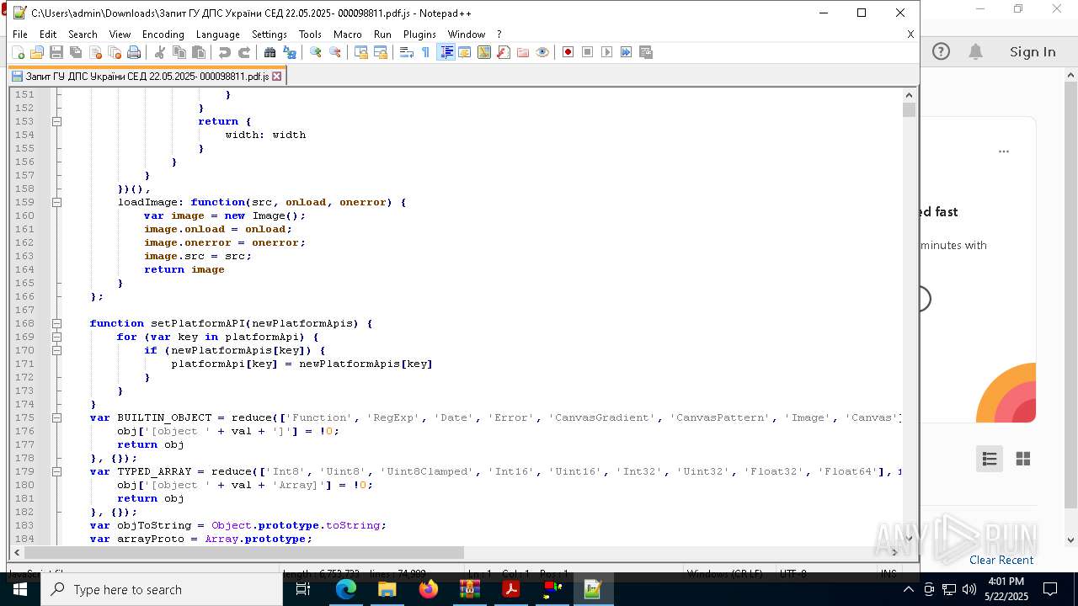Collapse the loadImage fold at line 159
The height and width of the screenshot is (606, 1078).
tap(56, 202)
